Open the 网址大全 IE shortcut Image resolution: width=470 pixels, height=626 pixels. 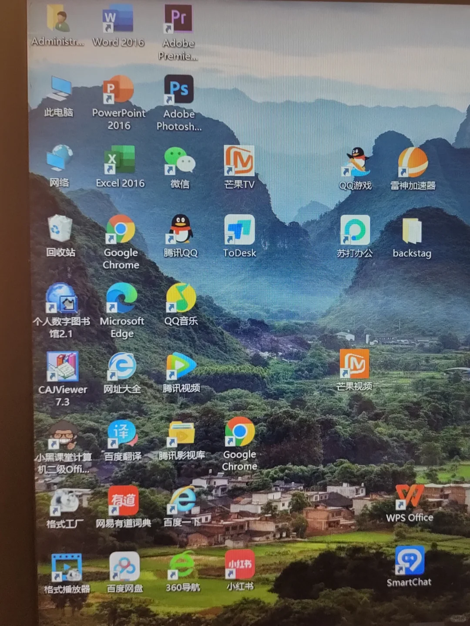[x=122, y=367]
